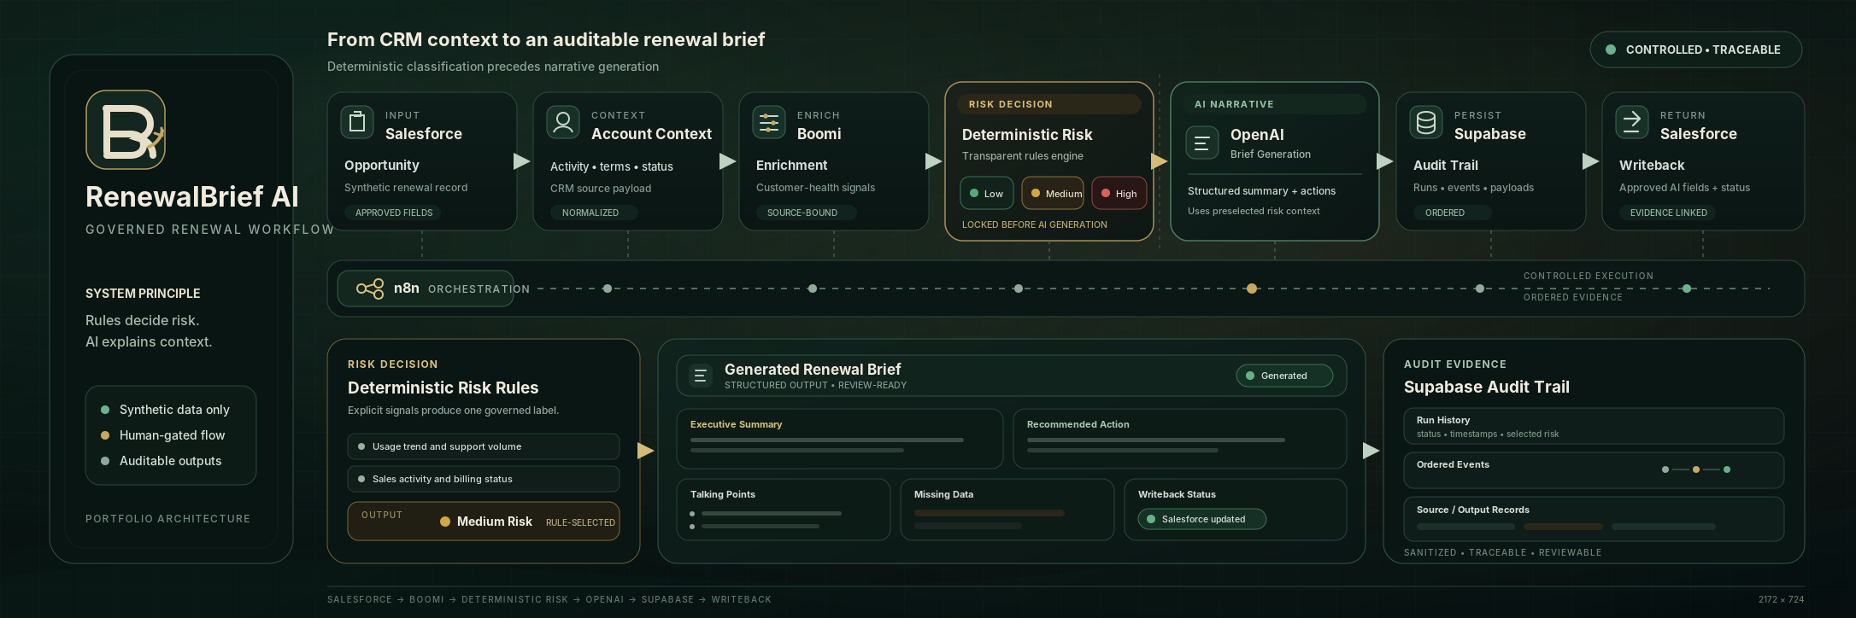The image size is (1856, 618).
Task: Click the Supabase Audit Trail heading
Action: (1487, 387)
